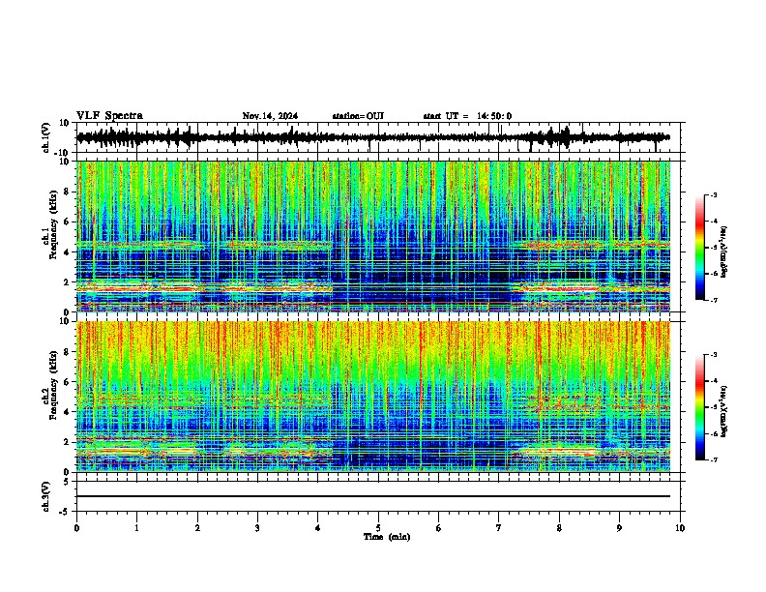Click the ch.2 colorbar log(PSD) label
The image size is (766, 592).
(x=723, y=411)
